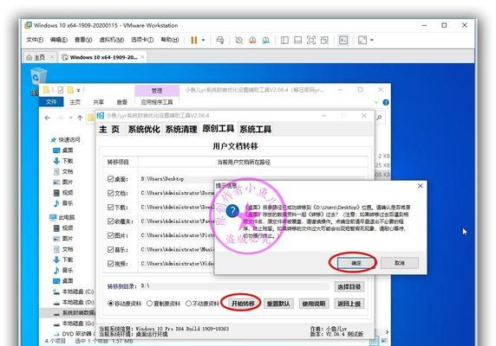Image resolution: width=496 pixels, height=346 pixels.
Task: Open the VMware 编辑(E) menu
Action: [59, 40]
